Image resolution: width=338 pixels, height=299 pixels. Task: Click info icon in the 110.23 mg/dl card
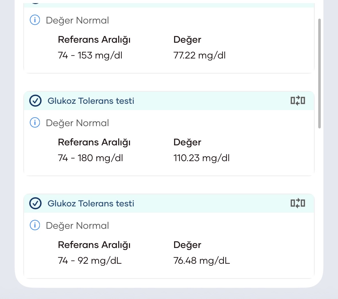click(35, 123)
